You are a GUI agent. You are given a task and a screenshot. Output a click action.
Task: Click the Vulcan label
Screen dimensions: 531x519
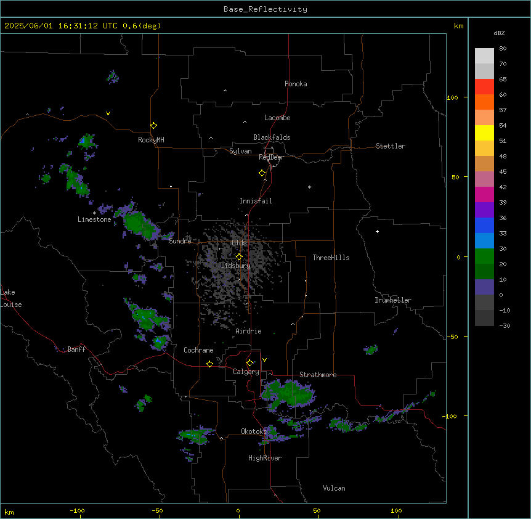click(334, 488)
